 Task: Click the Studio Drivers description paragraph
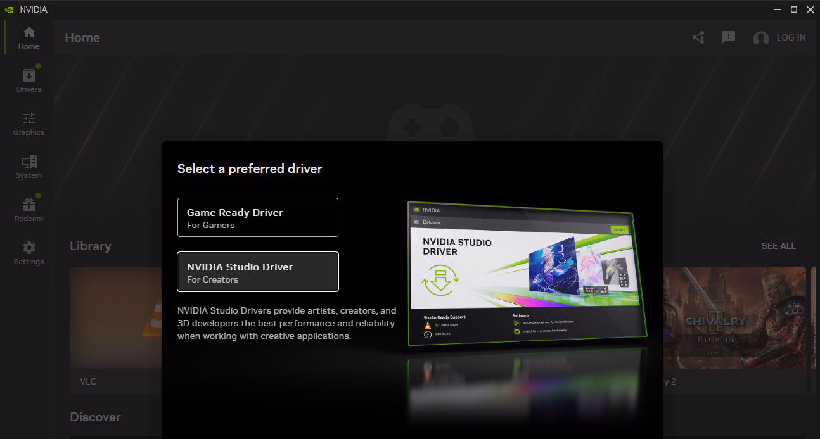(286, 323)
